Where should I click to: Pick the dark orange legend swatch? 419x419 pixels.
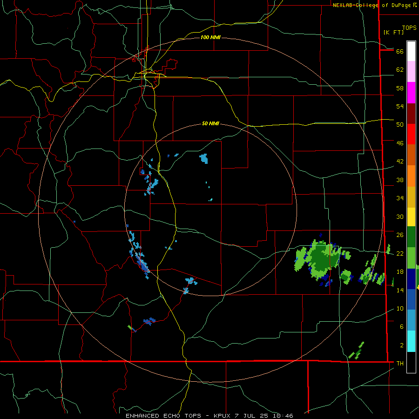tap(411, 155)
